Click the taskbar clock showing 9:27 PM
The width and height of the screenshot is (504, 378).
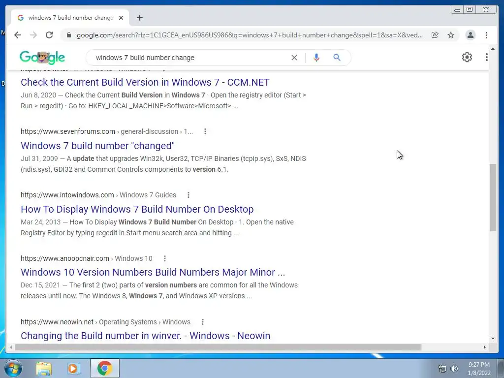[479, 369]
